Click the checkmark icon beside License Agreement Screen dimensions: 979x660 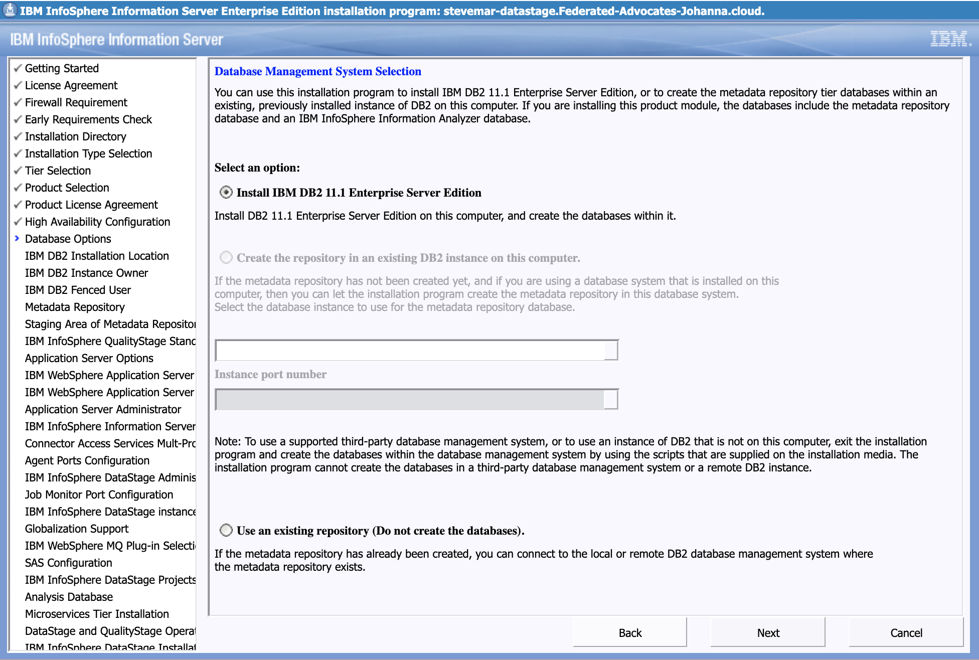pos(18,85)
